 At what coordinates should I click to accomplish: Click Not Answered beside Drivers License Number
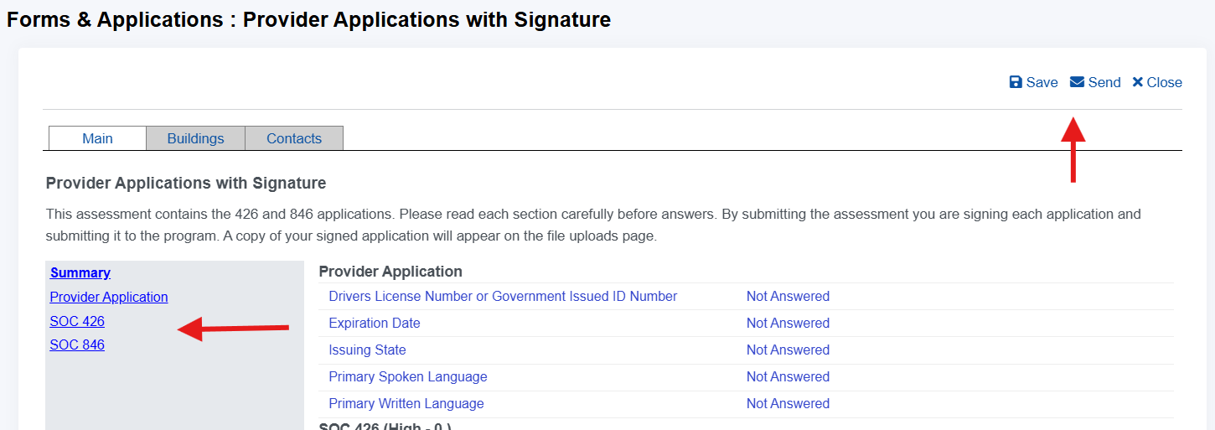pos(788,296)
